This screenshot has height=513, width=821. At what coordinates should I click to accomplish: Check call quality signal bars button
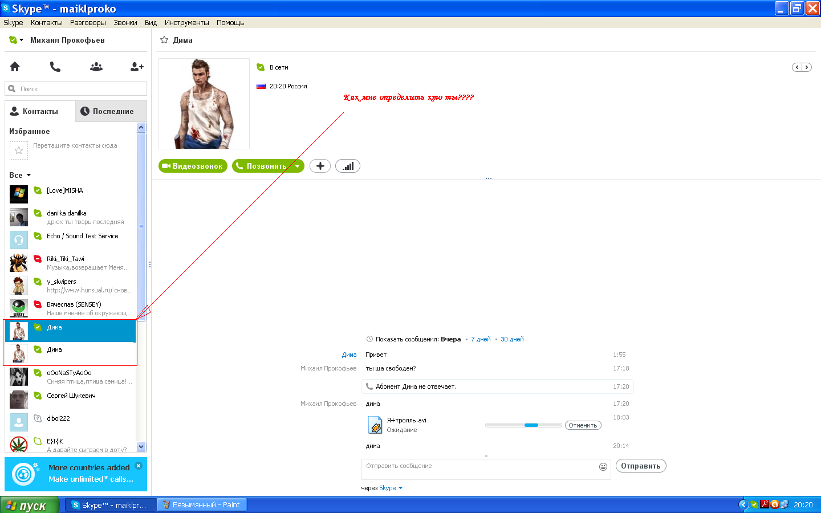pyautogui.click(x=348, y=166)
